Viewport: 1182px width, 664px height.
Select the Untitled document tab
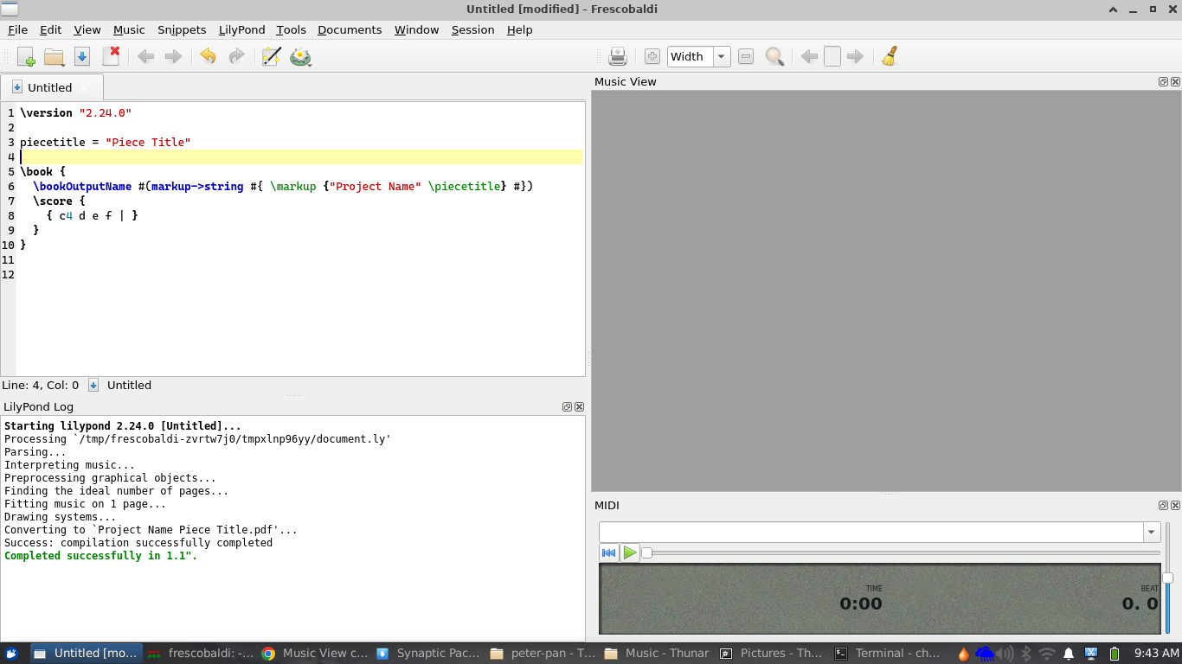tap(52, 86)
